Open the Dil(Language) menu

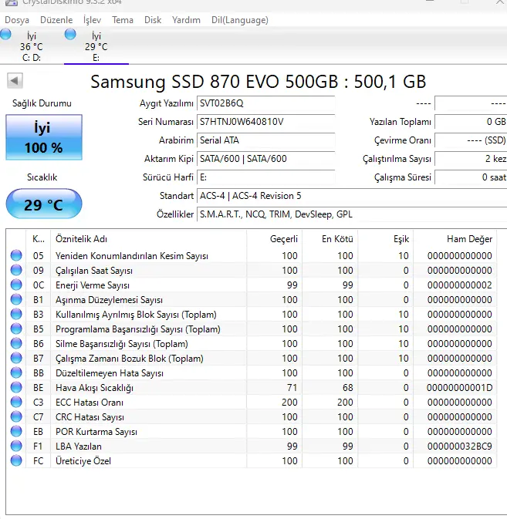click(240, 20)
